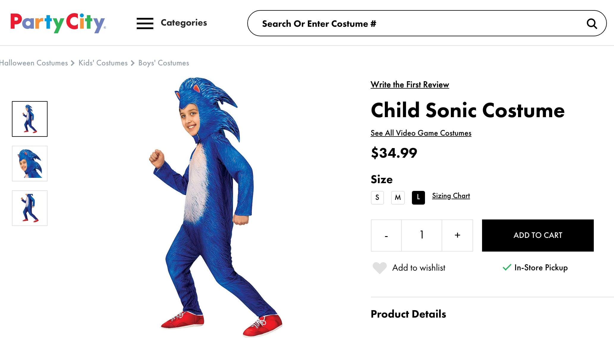This screenshot has height=339, width=614.
Task: Click the magnifying glass search icon
Action: [592, 23]
